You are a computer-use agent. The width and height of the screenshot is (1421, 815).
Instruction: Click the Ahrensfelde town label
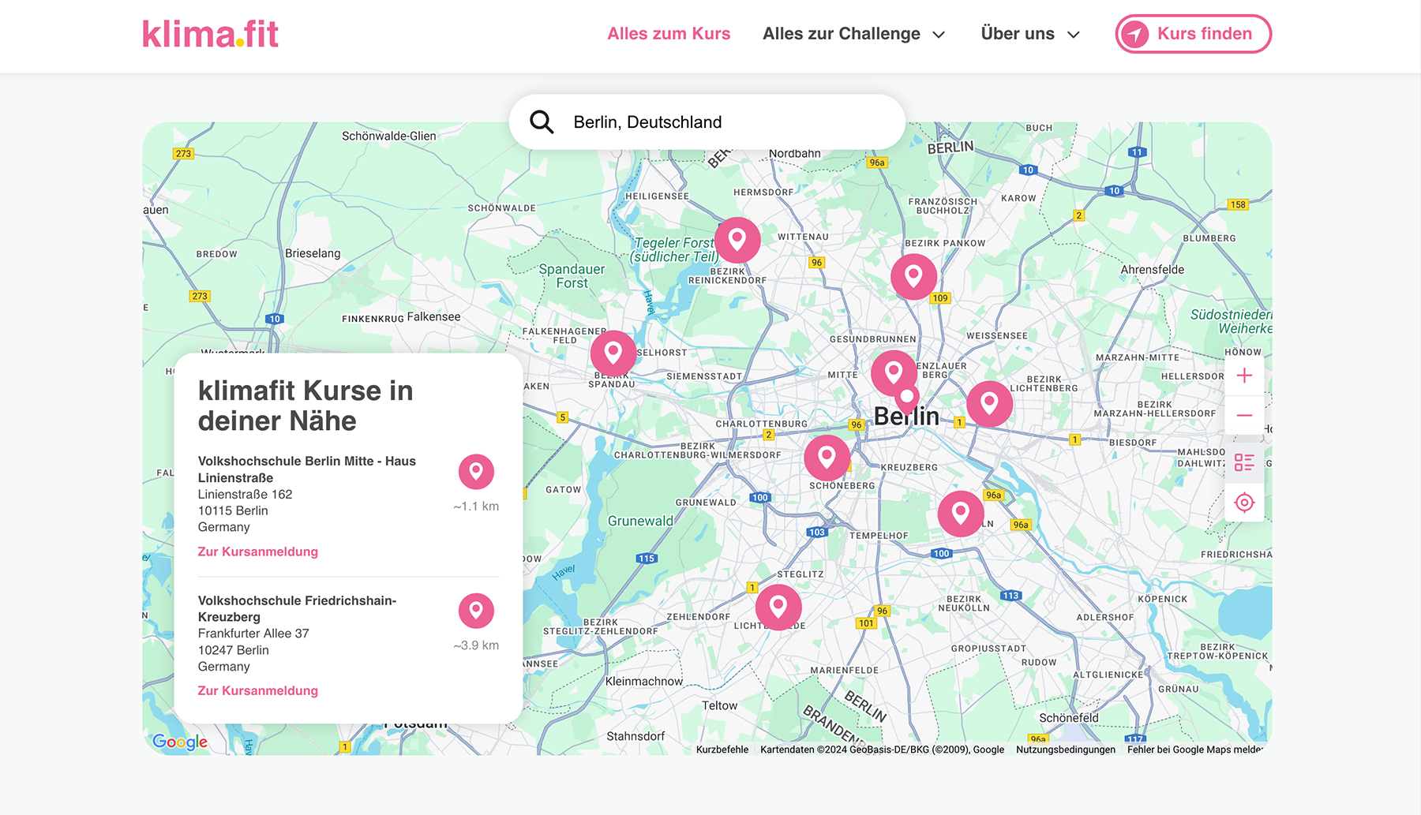click(x=1153, y=269)
